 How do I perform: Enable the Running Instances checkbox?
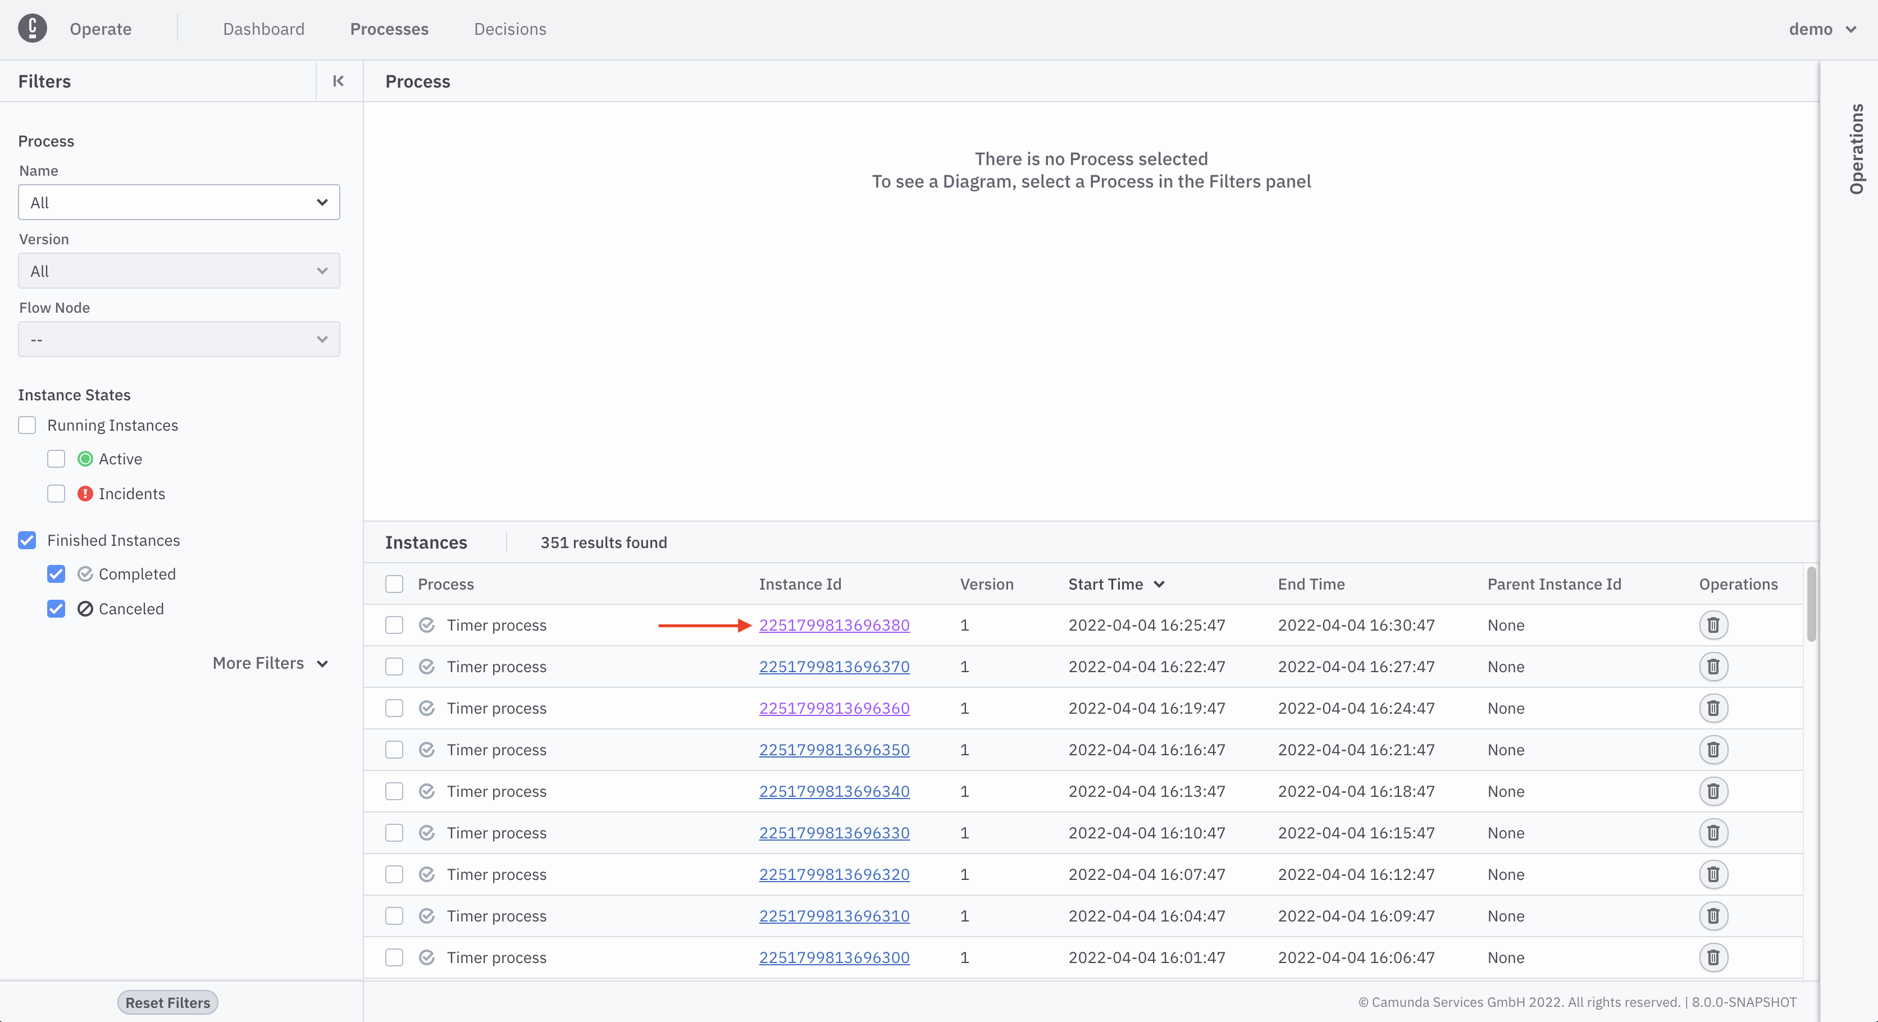point(26,424)
